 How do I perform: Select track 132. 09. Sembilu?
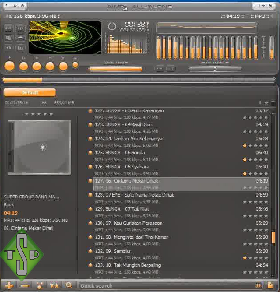click(181, 254)
